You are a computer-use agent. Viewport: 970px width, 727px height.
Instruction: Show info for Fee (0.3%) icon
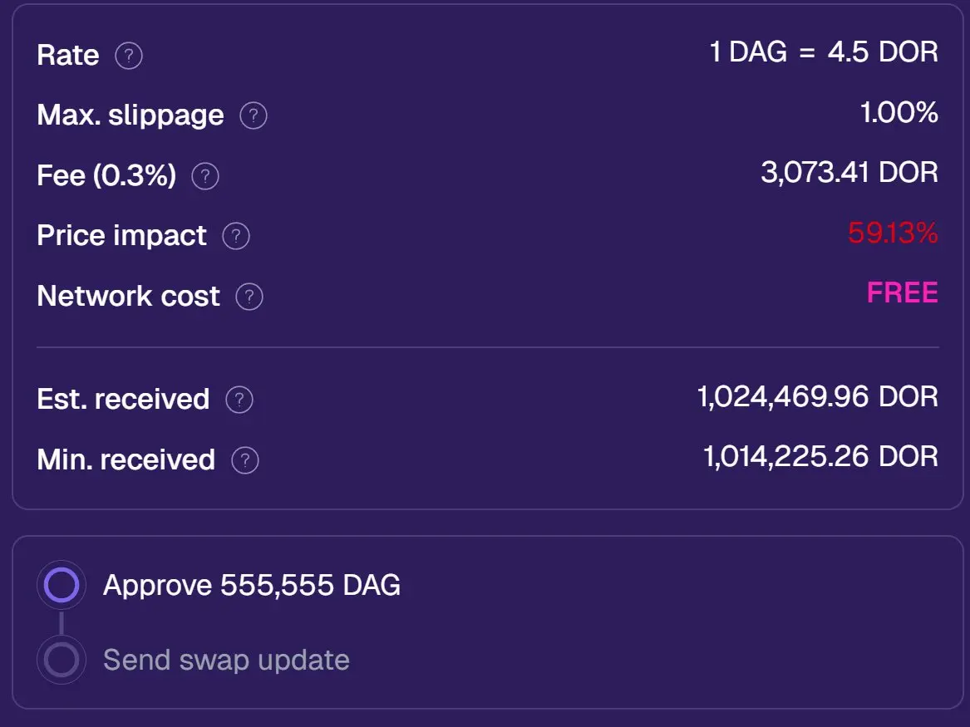pyautogui.click(x=204, y=176)
